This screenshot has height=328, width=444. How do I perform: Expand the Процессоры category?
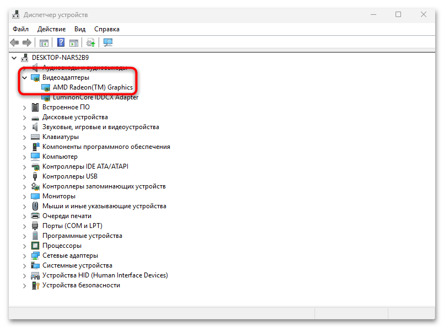(x=24, y=245)
